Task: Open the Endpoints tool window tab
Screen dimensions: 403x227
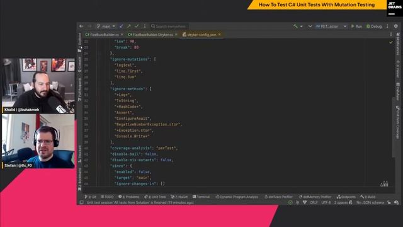Action: pos(346,197)
